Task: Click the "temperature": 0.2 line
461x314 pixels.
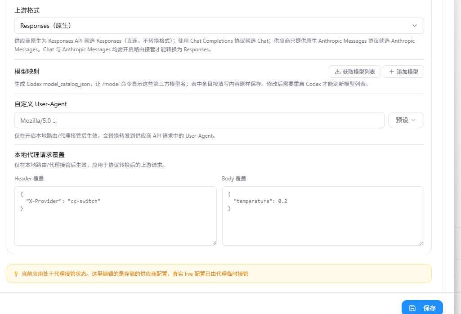Action: click(260, 201)
